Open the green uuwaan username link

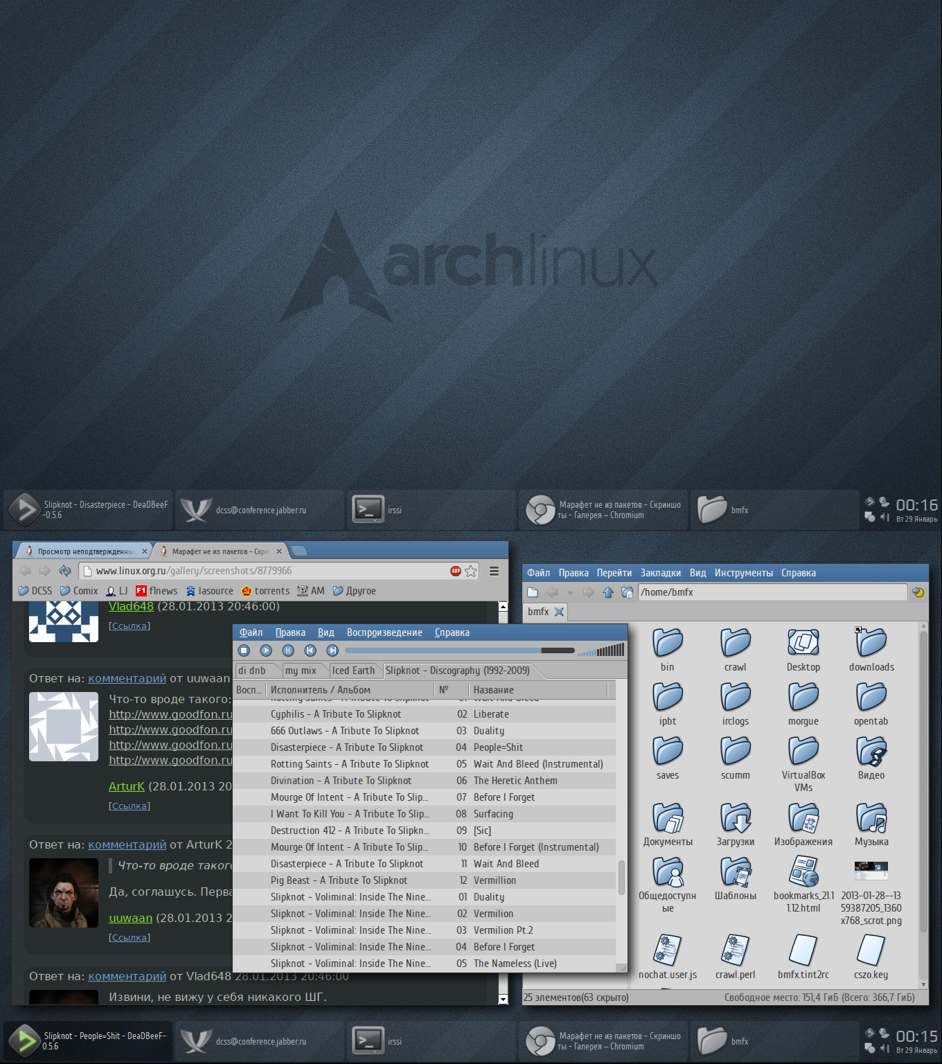[x=130, y=918]
